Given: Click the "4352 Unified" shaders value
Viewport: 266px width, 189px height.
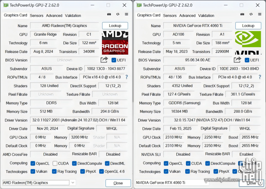Looking at the screenshot, I should click(182, 86).
